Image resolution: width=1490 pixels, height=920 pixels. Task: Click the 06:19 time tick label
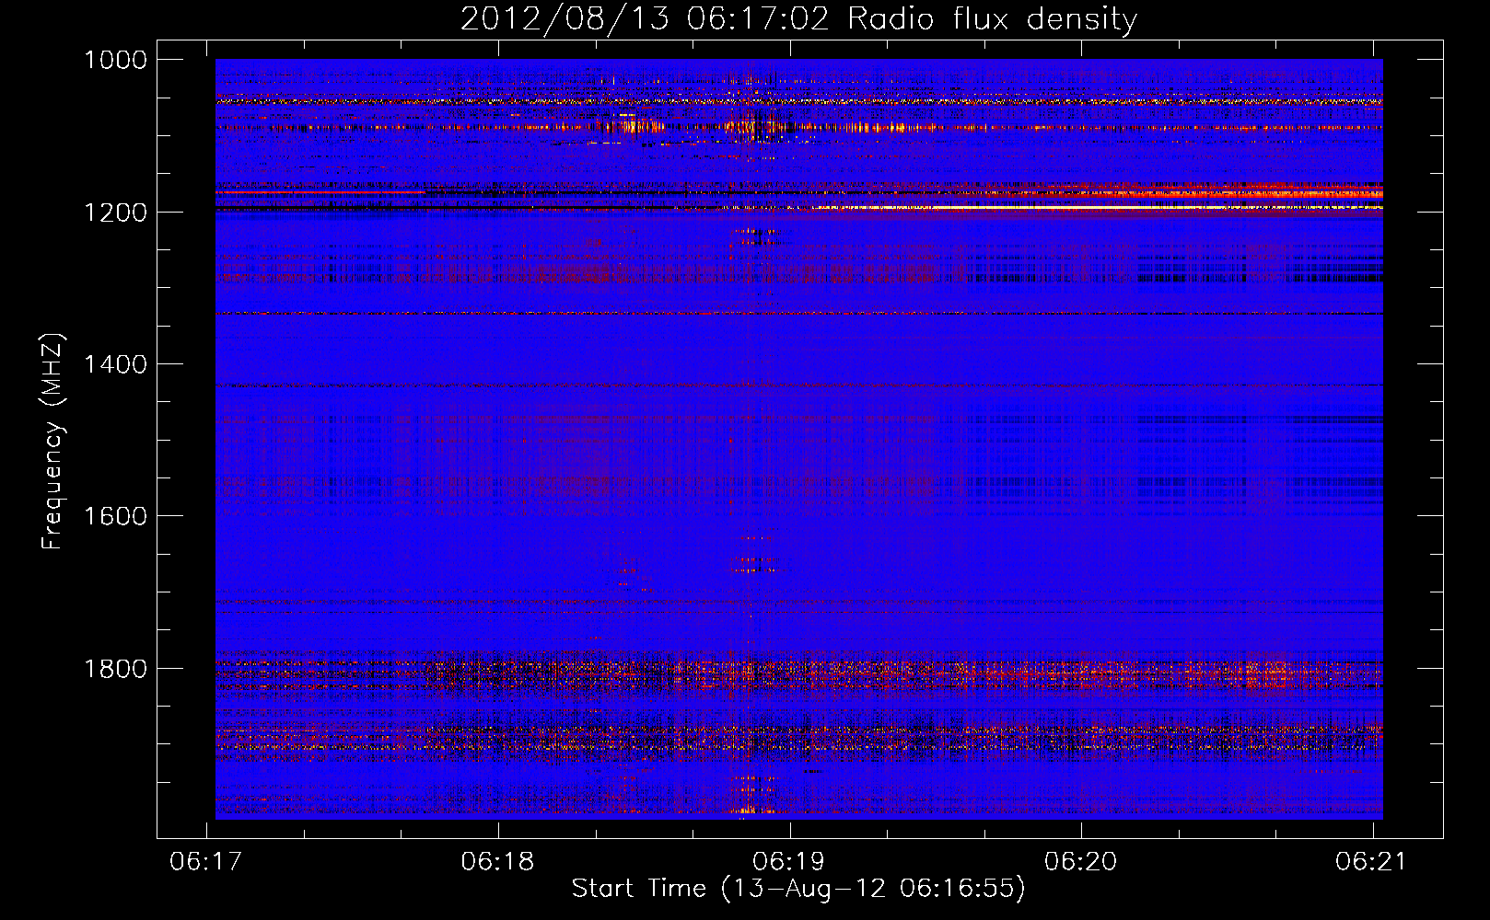[789, 861]
